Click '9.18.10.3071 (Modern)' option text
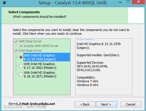 (x=40, y=76)
